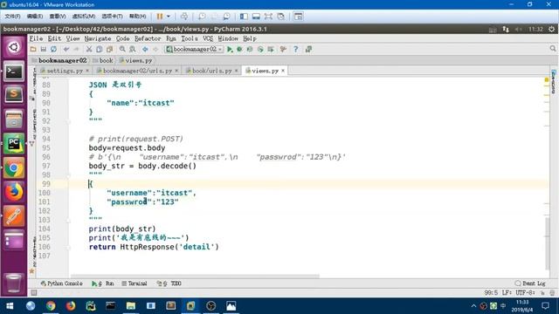559x314 pixels.
Task: Open File Explorer in Windows taskbar
Action: (x=131, y=306)
